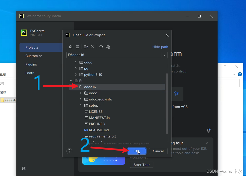Viewport: 246px width, 176px height.
Task: Click the Hide path link
Action: pos(160,47)
